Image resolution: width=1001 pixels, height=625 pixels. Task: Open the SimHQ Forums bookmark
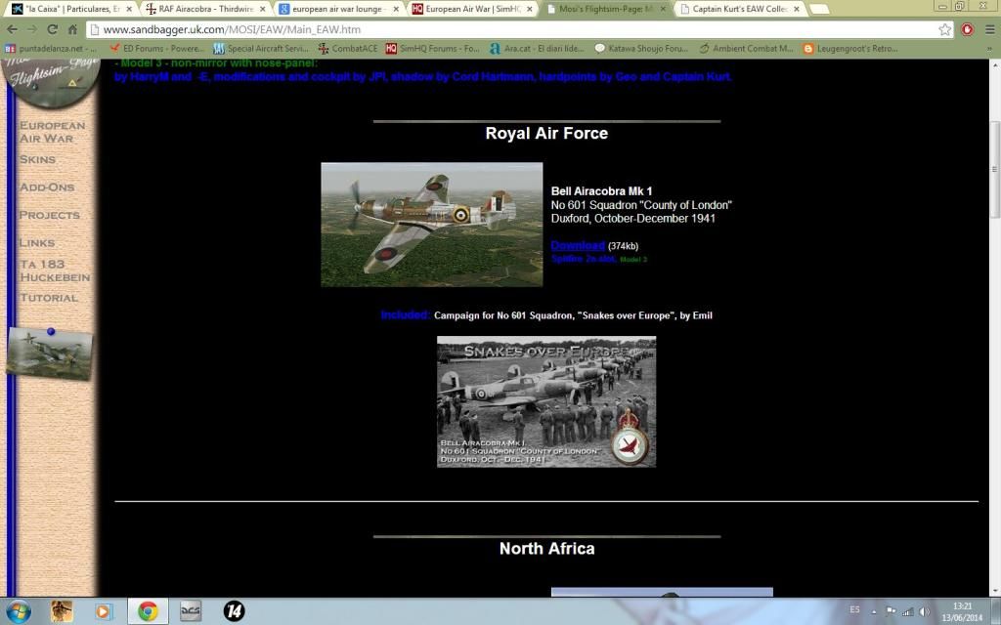pos(433,49)
